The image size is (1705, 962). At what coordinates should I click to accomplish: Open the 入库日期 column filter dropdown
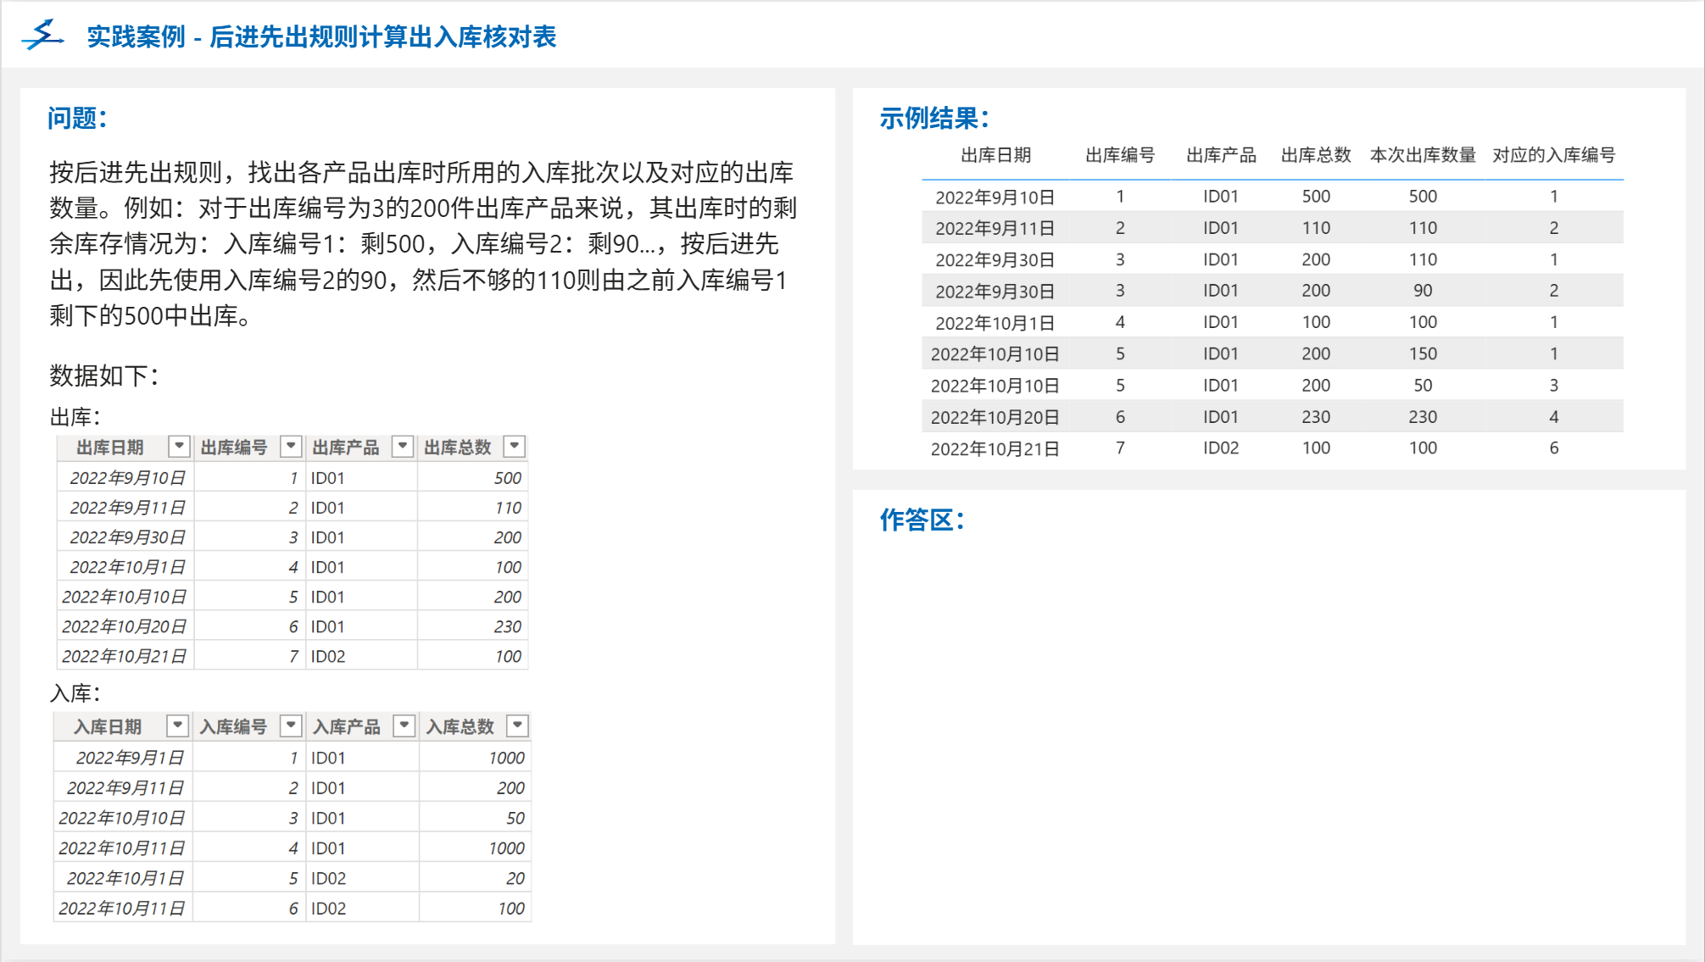pyautogui.click(x=177, y=726)
